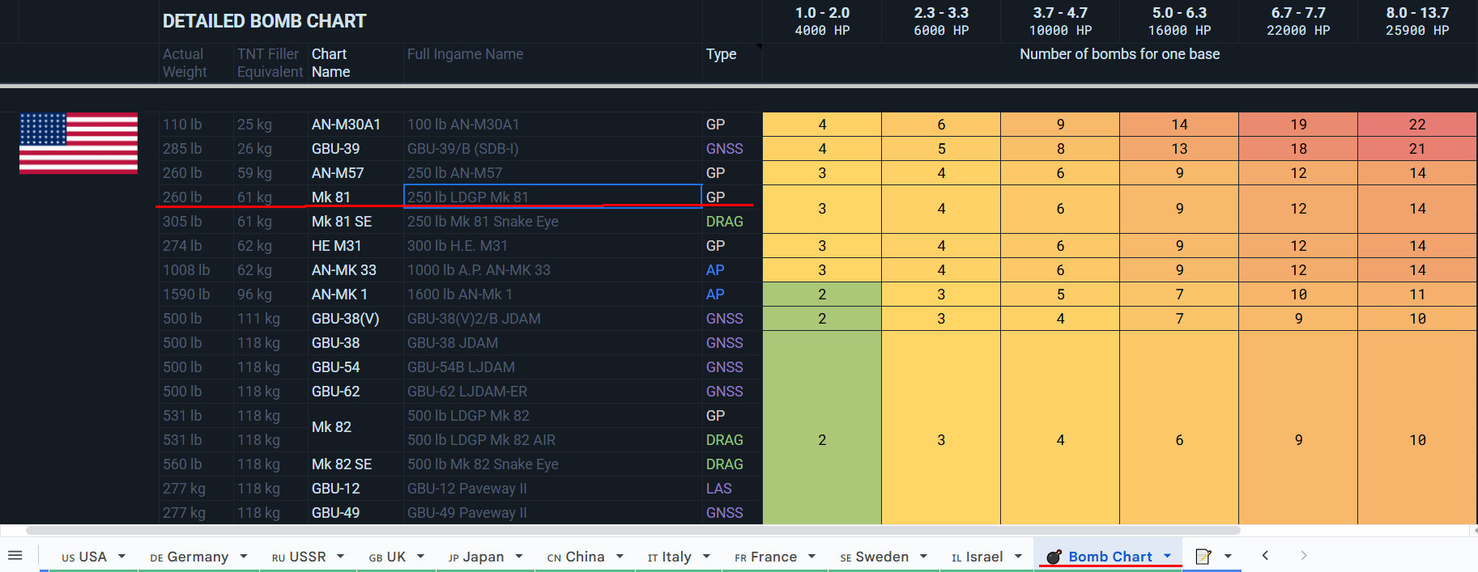
Task: Open Bomb Chart tab dropdown arrow
Action: (1167, 556)
